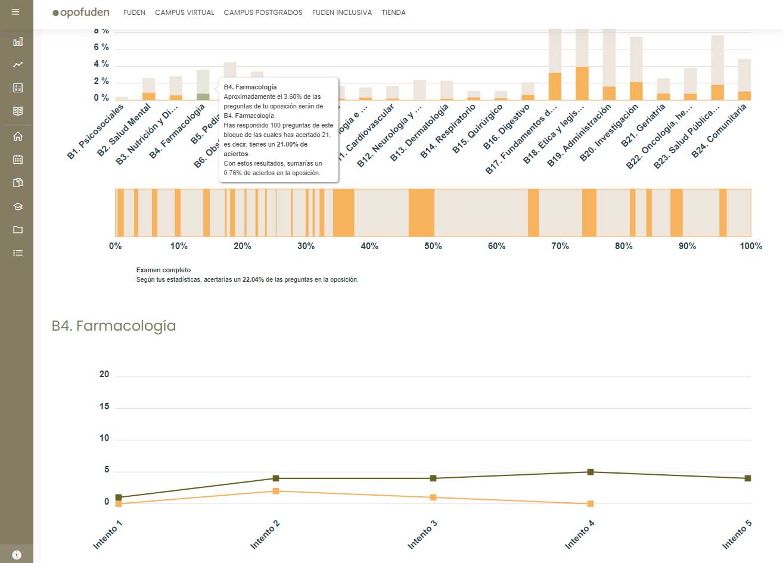Click the dark green point at Intento 1
Screen dimensions: 783x563
119,497
